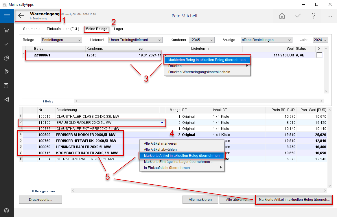
Task: Click the Alle markieren button
Action: click(x=200, y=200)
